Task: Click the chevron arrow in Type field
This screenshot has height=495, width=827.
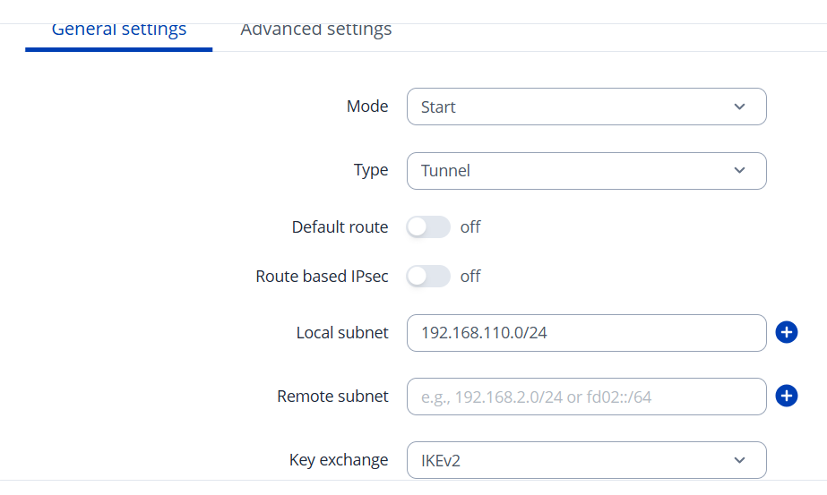Action: (x=739, y=170)
